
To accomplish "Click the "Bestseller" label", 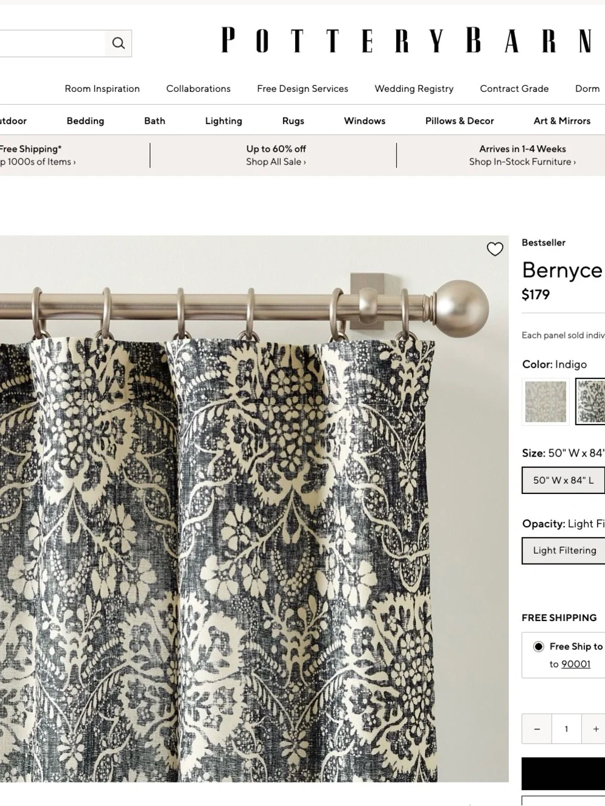I will [x=544, y=242].
